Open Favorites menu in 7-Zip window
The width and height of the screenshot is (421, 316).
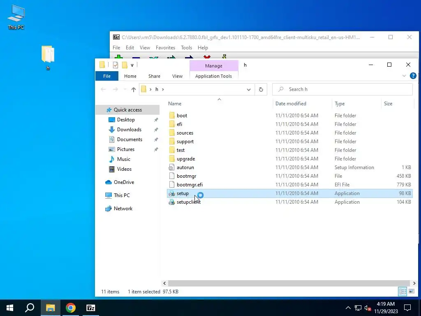(165, 48)
